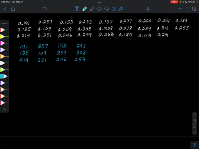This screenshot has width=199, height=149.
Task: Tap the pen palette grab handle
Action: click(x=5, y=23)
